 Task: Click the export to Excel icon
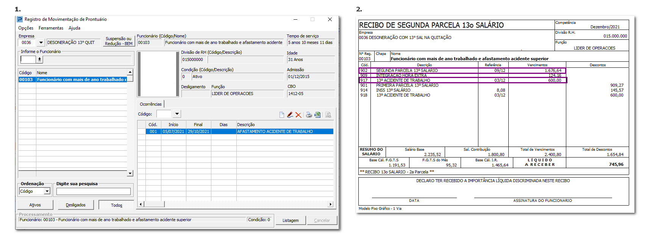(x=317, y=115)
